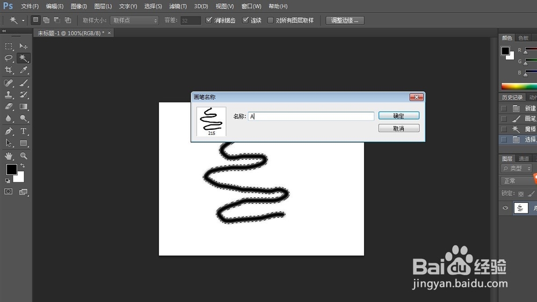The height and width of the screenshot is (302, 537).
Task: Open the 编辑(E) menu
Action: 55,6
